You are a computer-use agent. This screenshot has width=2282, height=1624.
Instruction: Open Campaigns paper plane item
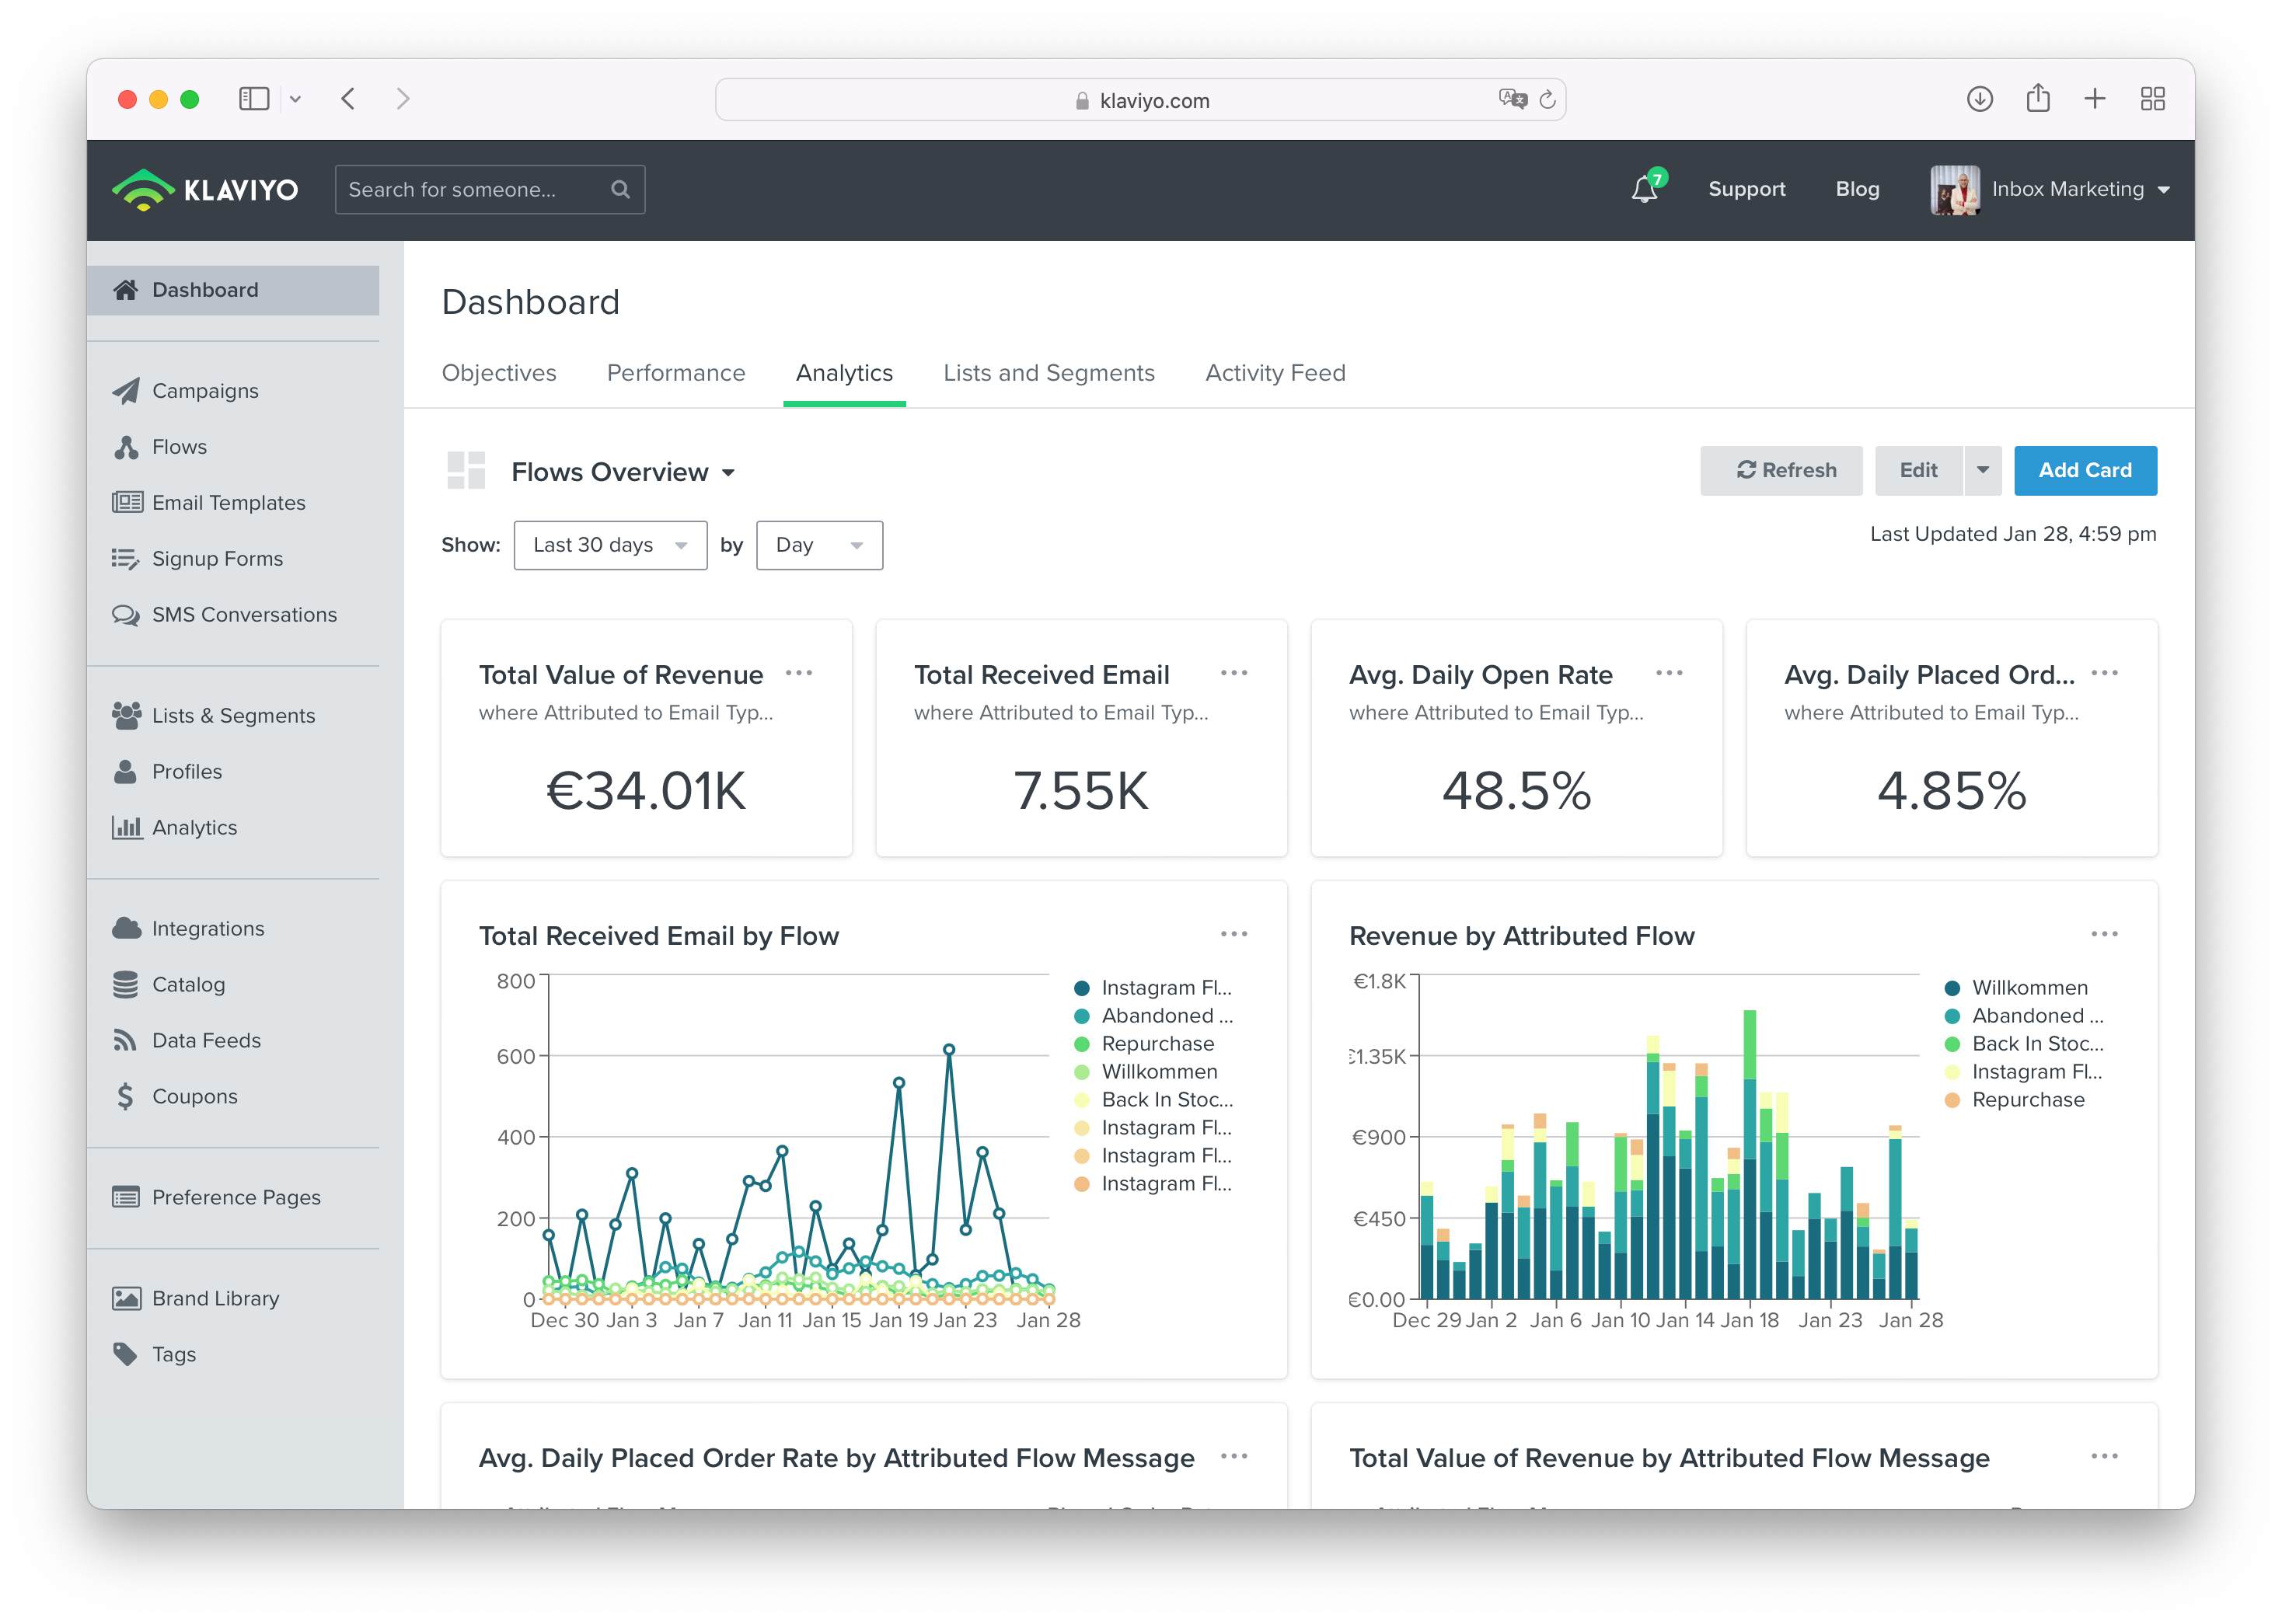click(204, 391)
